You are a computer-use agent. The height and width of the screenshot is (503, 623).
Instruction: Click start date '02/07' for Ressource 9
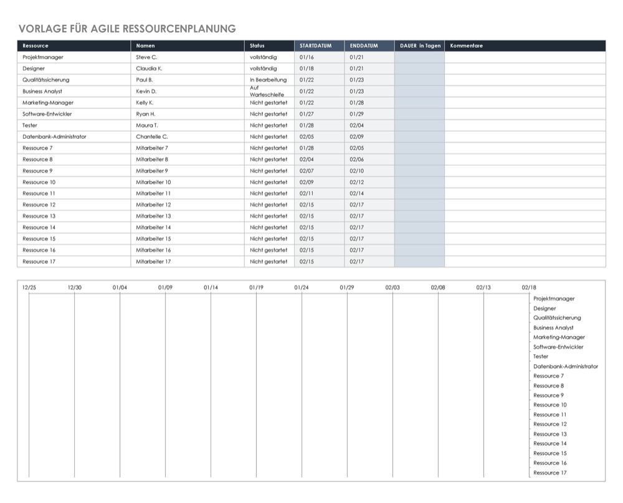(320, 171)
